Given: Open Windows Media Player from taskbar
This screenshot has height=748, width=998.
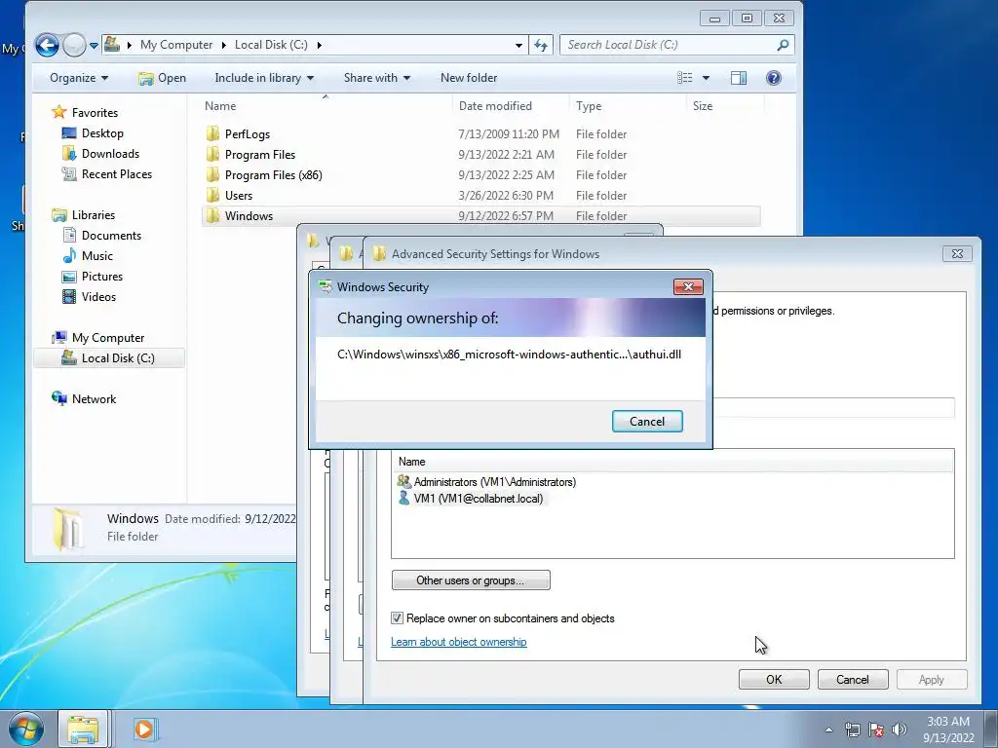Looking at the screenshot, I should [x=144, y=729].
